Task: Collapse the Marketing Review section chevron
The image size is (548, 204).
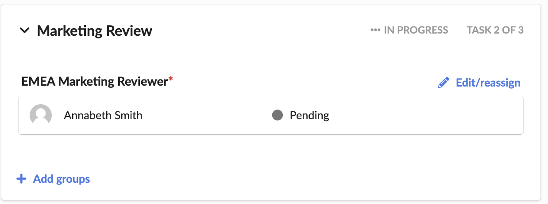Action: [25, 30]
